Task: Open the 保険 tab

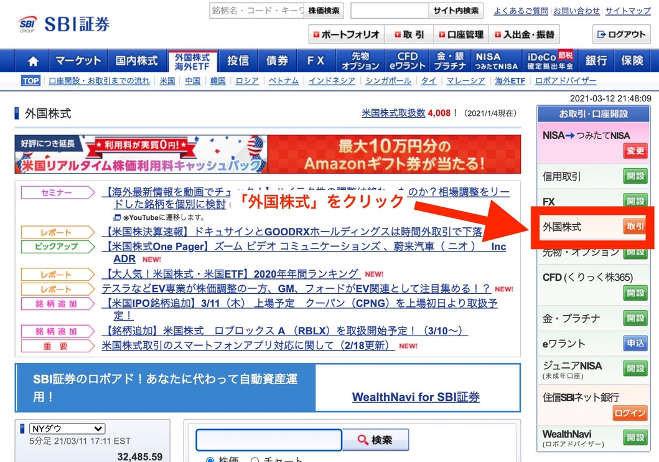Action: [x=632, y=61]
